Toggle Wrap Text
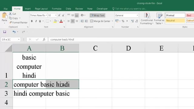This screenshot has width=194, height=109. (97, 15)
